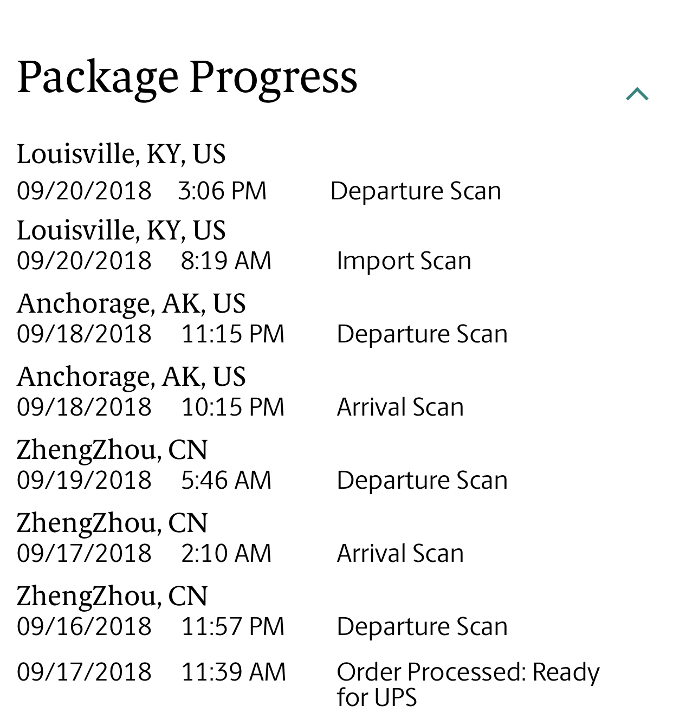
Task: Click ZhengZhou, CN above 11:57 PM scan
Action: tap(112, 597)
